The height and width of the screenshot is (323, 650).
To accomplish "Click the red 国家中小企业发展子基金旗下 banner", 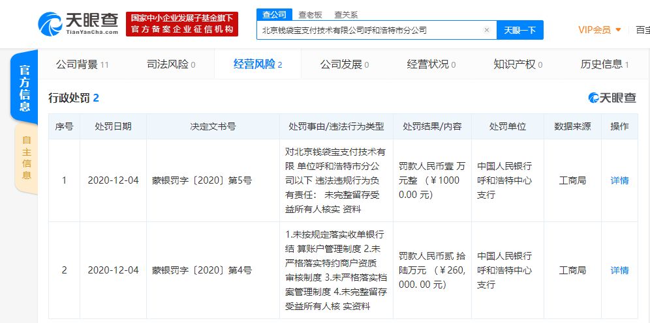I will click(182, 24).
